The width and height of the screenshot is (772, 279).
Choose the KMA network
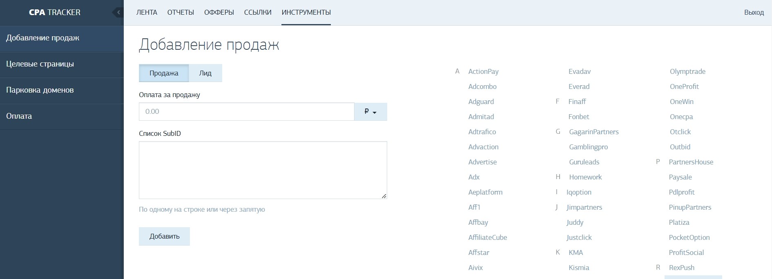coord(576,252)
